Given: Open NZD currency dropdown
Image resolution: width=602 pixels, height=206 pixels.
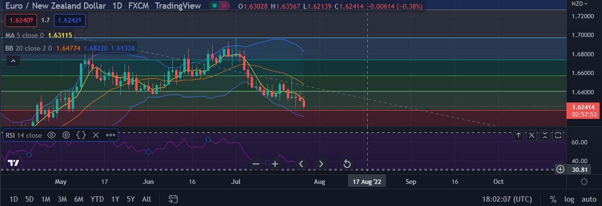Looking at the screenshot, I should (x=579, y=4).
